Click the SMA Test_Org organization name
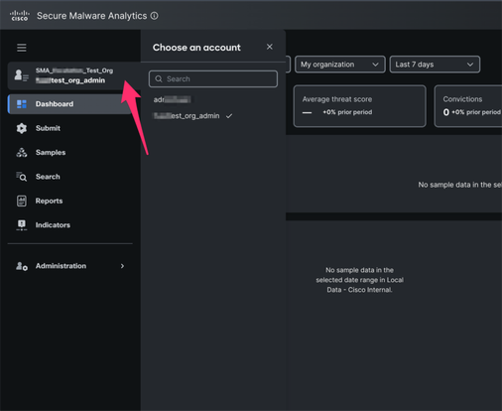This screenshot has height=411, width=502. click(74, 70)
